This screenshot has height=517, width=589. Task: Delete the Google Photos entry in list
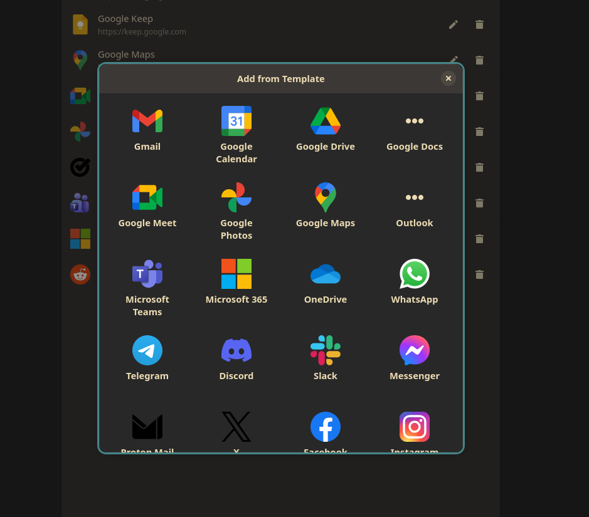(x=479, y=132)
